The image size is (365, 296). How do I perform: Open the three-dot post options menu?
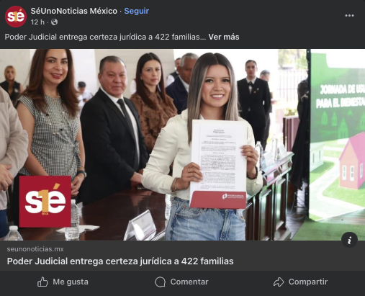tap(349, 16)
